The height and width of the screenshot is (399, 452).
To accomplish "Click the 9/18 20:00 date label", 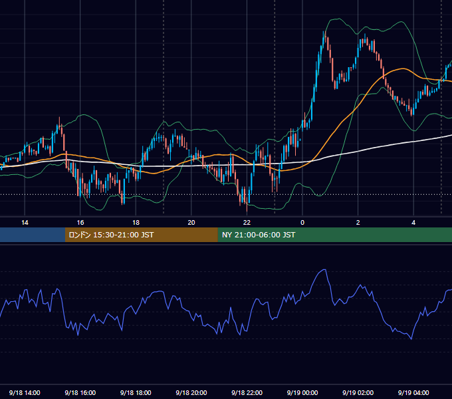I will pyautogui.click(x=191, y=392).
